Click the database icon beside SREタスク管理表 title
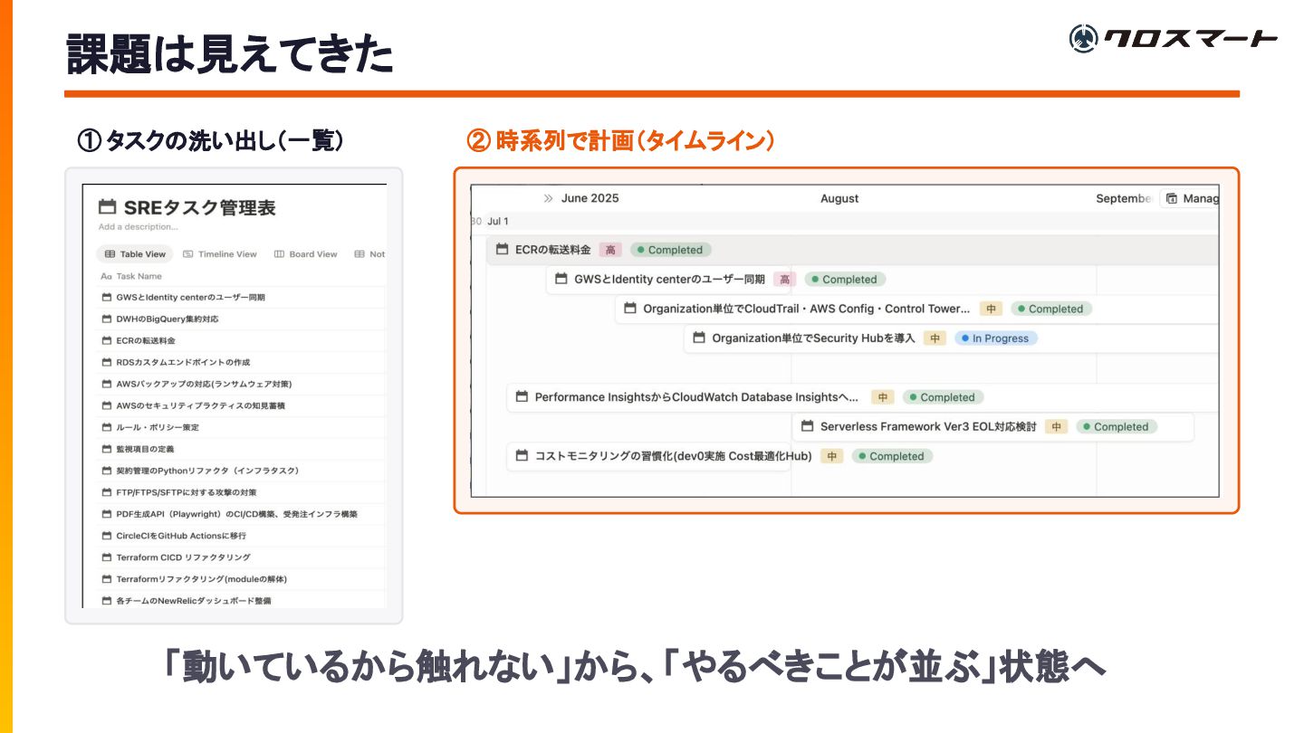 [108, 207]
